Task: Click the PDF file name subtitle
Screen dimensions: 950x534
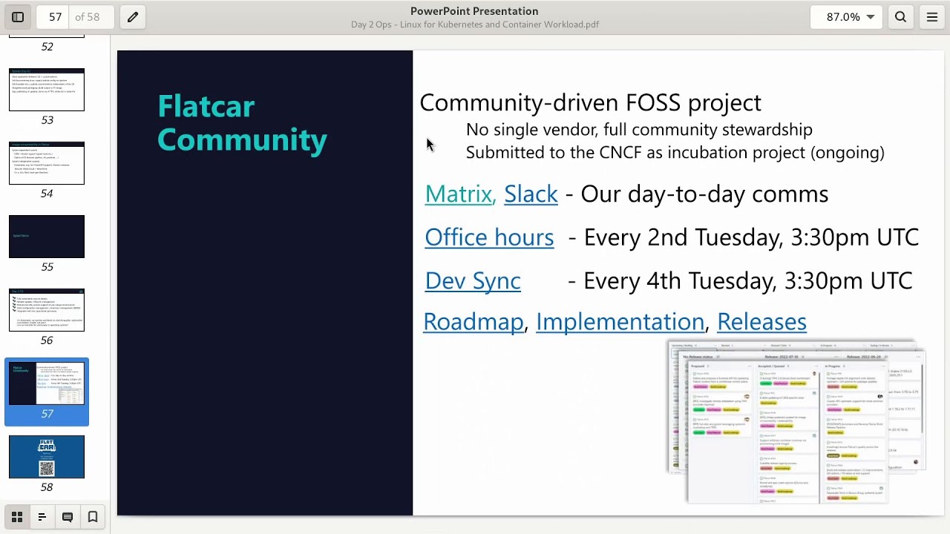Action: pos(475,24)
